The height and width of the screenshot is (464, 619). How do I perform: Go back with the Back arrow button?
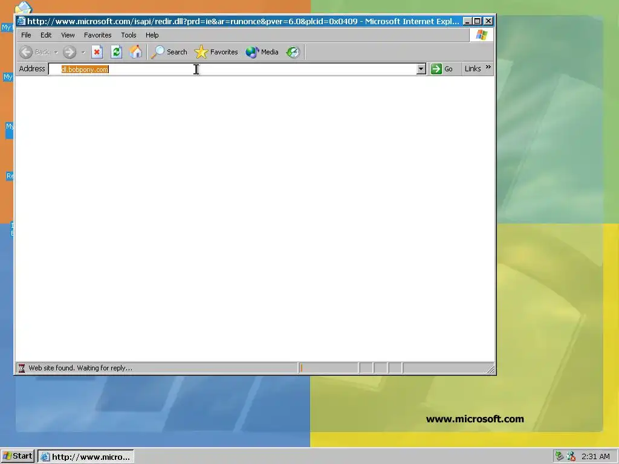34,52
